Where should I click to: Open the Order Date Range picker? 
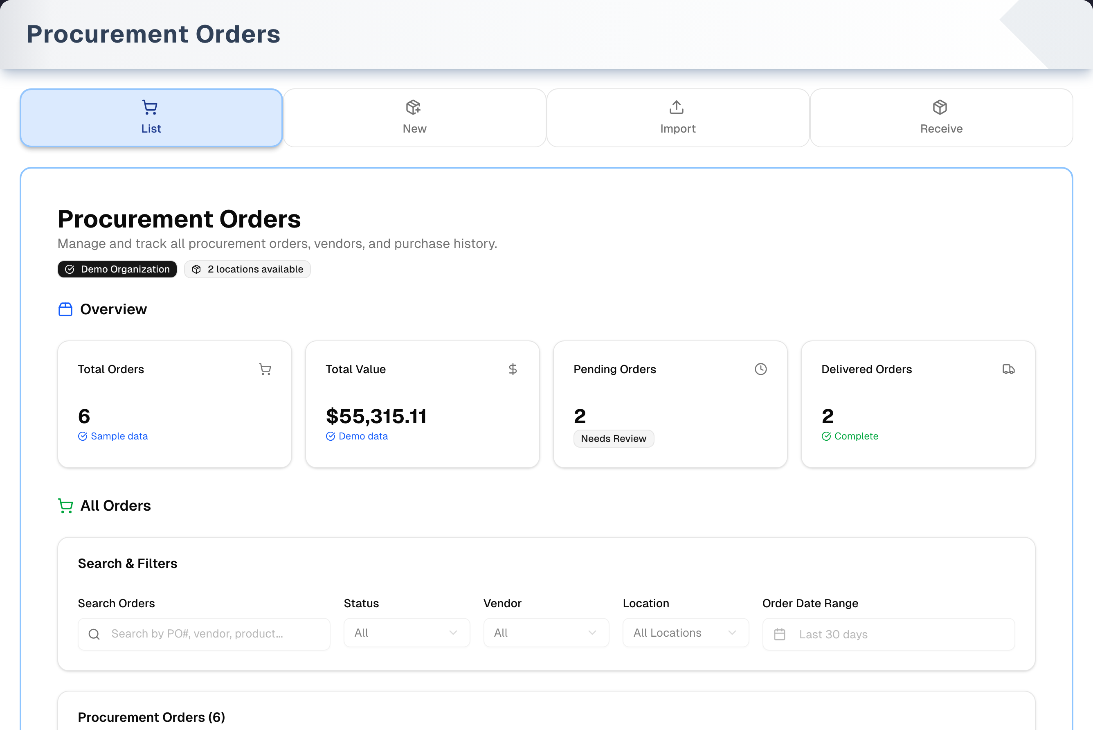click(x=888, y=634)
